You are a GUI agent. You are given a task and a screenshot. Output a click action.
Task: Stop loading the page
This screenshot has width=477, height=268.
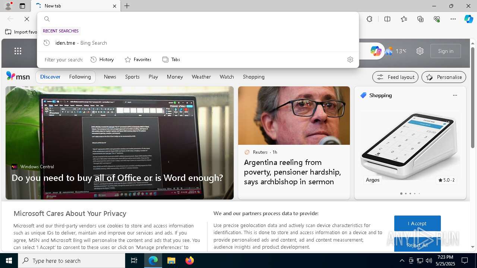pos(27,19)
